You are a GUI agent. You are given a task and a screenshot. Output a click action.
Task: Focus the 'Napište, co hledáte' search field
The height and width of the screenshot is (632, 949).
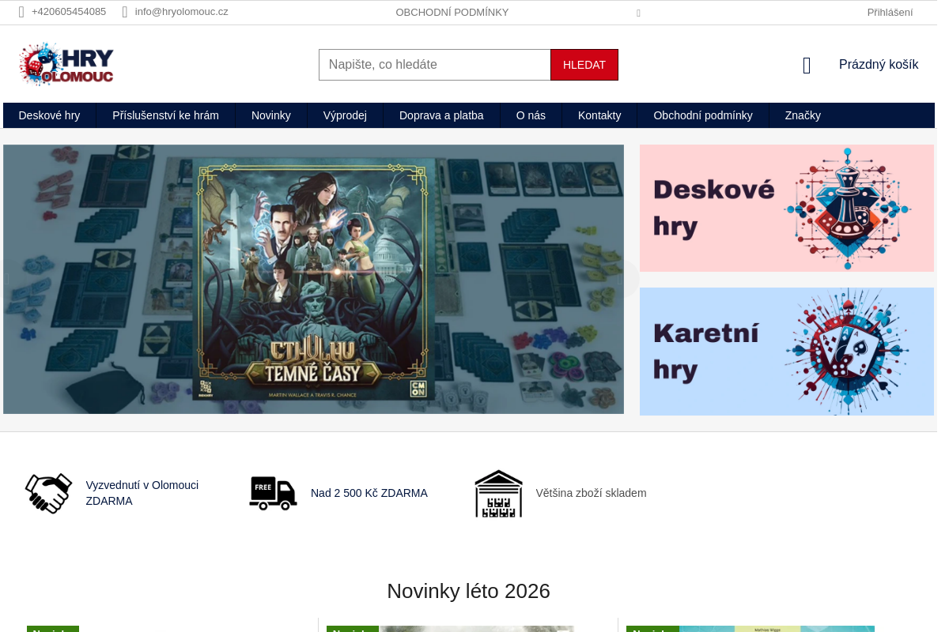point(435,65)
